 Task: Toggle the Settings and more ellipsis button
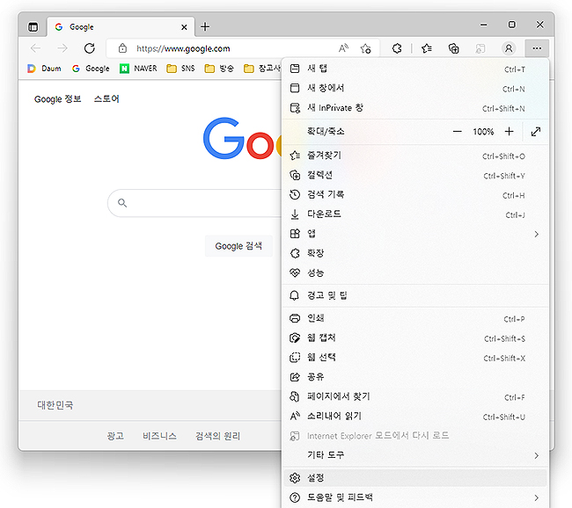(537, 48)
